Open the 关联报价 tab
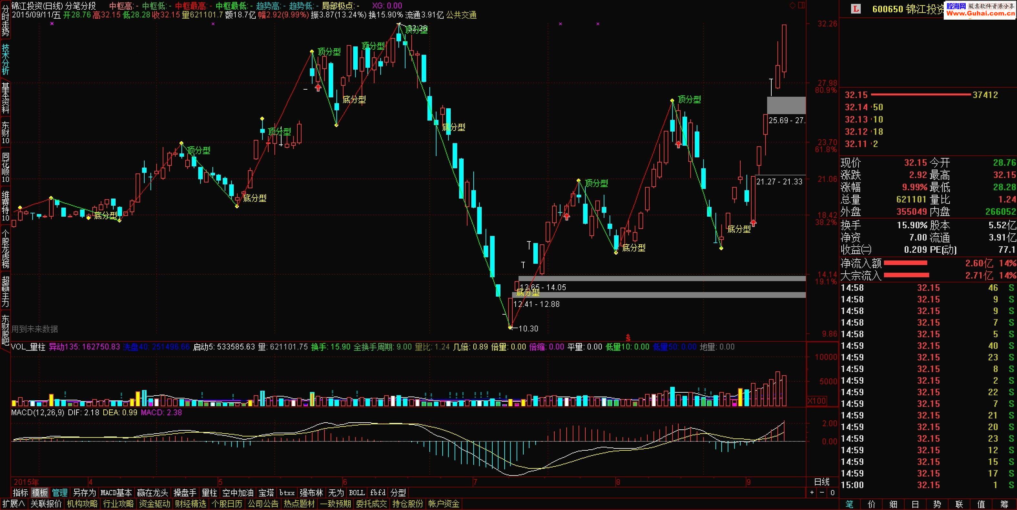This screenshot has height=510, width=1017. pyautogui.click(x=46, y=504)
